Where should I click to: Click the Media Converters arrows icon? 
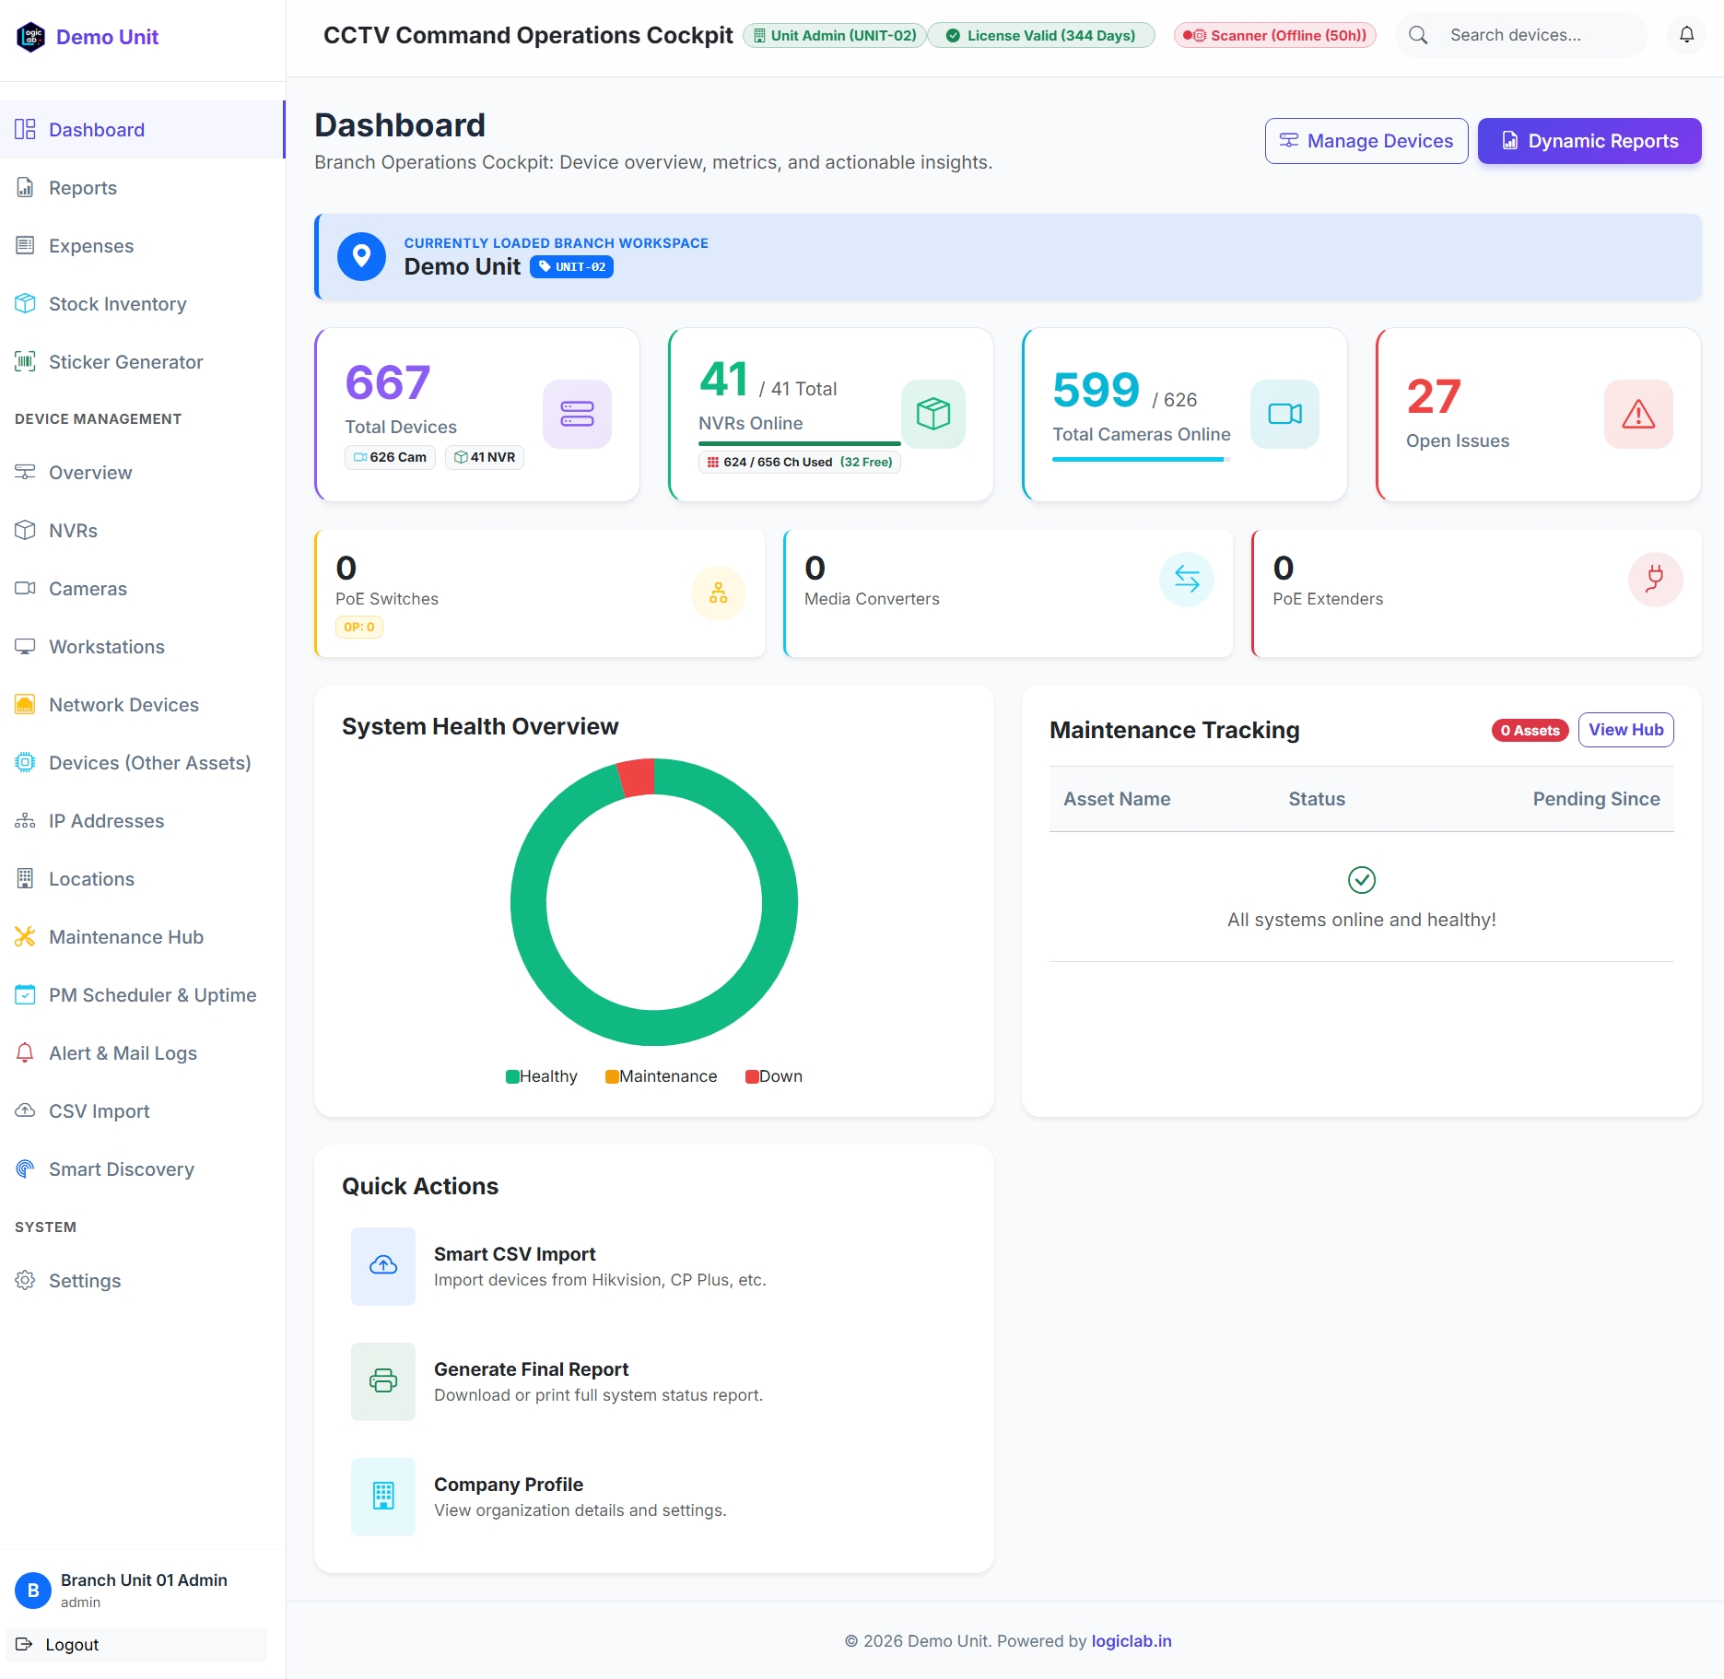tap(1187, 579)
